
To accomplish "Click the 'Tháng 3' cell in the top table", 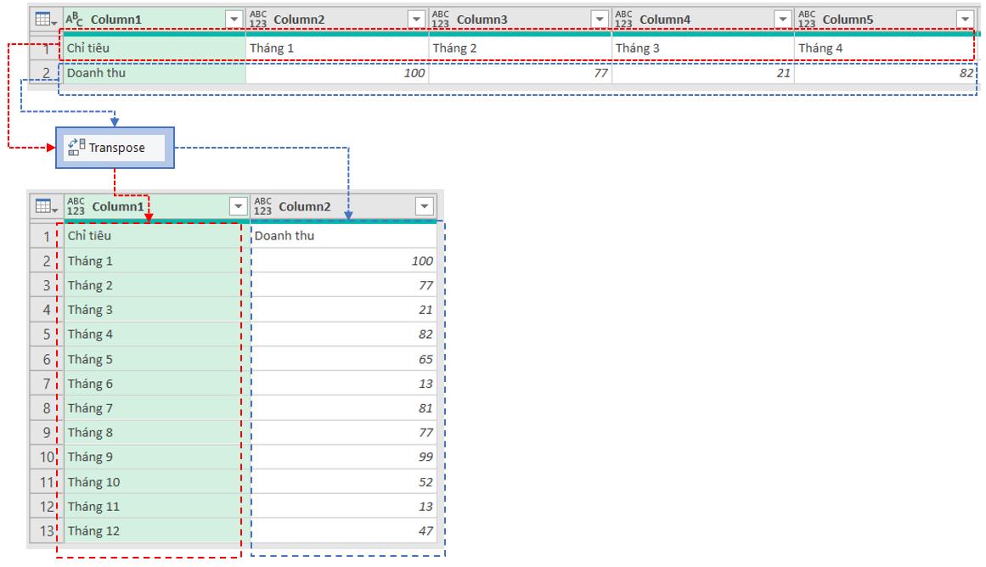I will [703, 48].
